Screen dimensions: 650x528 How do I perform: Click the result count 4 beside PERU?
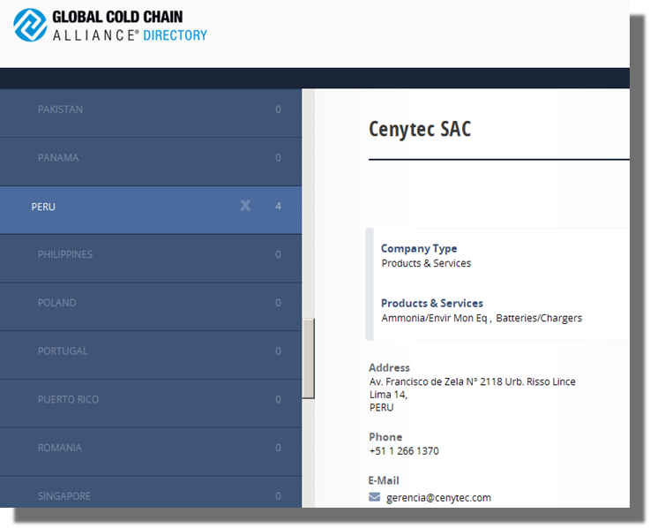click(278, 206)
